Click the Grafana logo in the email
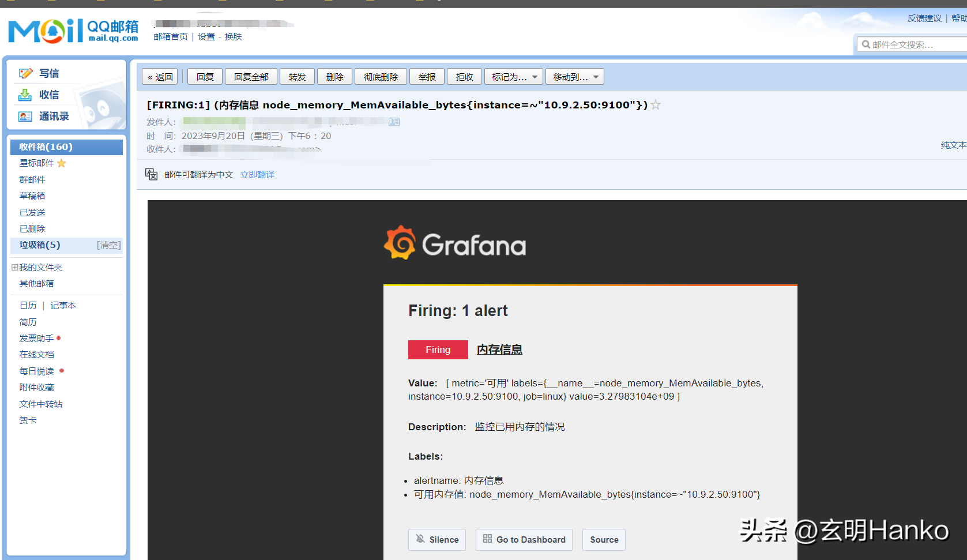This screenshot has height=560, width=967. (455, 243)
